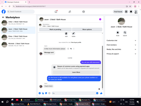Expand the Privacy & support section
Viewport: 141px width, 106px height.
point(121,54)
